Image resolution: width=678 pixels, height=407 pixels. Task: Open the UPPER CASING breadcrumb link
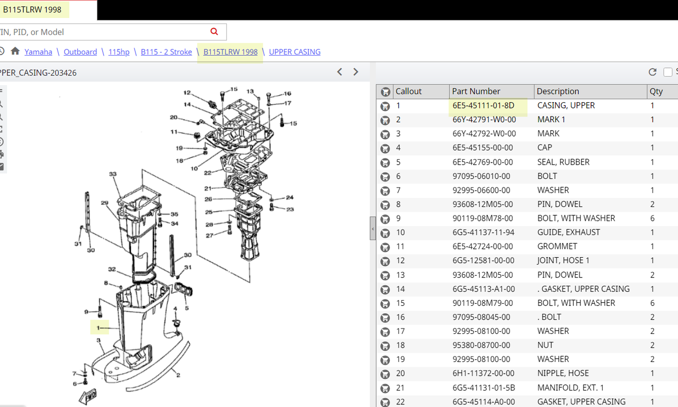[295, 52]
